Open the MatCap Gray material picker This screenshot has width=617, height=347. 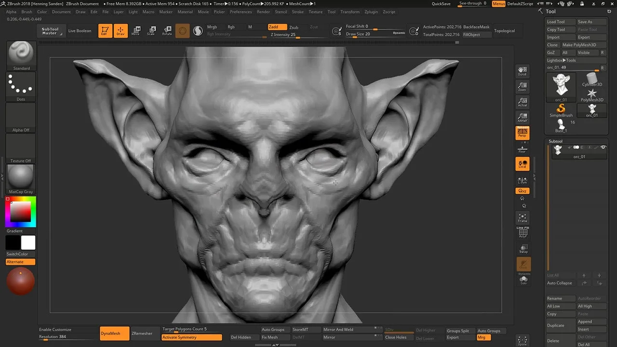click(x=21, y=179)
